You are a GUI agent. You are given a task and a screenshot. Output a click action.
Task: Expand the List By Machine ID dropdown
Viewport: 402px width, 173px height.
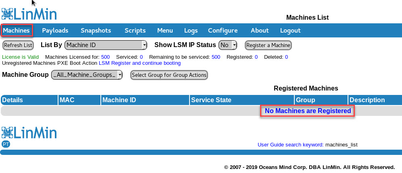tap(106, 45)
